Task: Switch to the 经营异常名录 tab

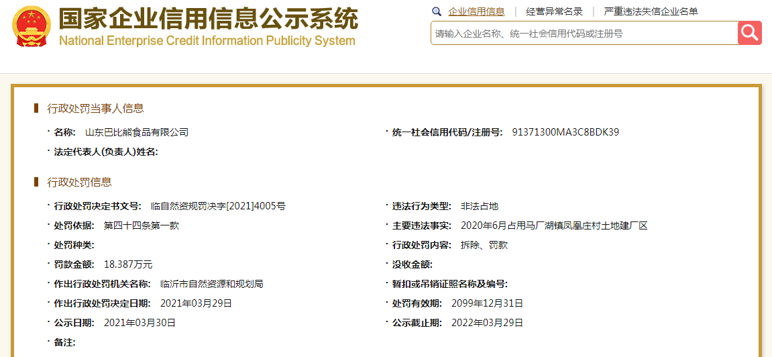Action: [x=554, y=11]
